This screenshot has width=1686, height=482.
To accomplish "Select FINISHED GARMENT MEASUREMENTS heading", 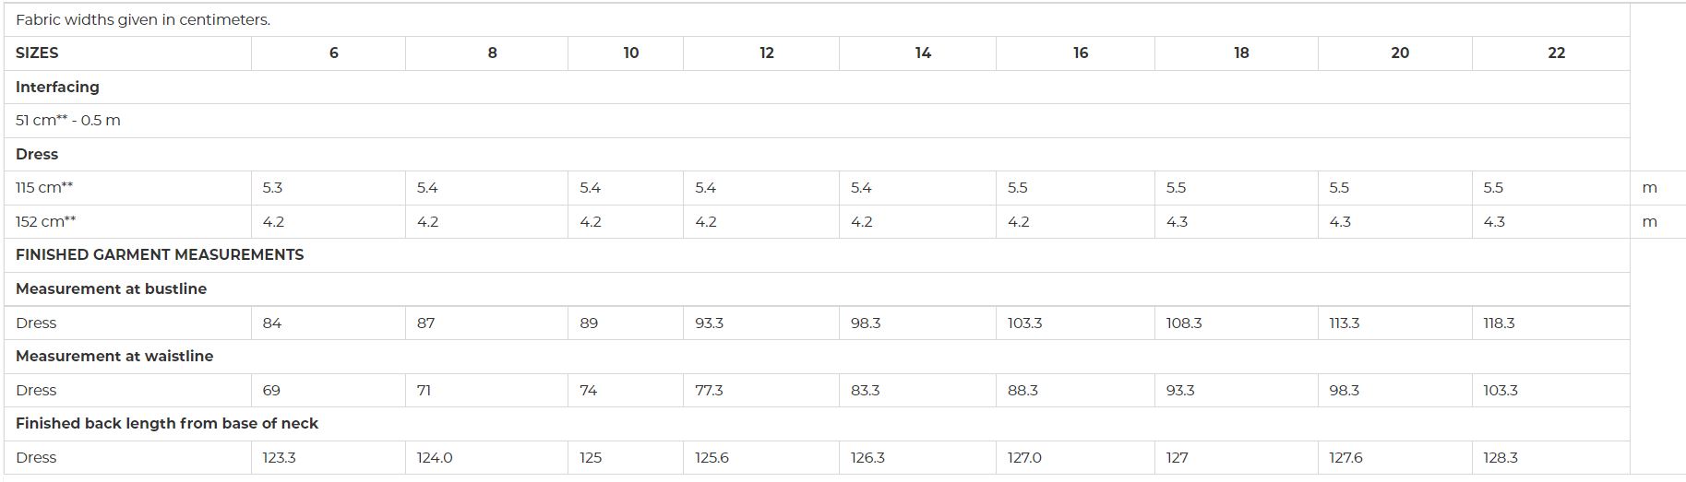I will point(160,255).
